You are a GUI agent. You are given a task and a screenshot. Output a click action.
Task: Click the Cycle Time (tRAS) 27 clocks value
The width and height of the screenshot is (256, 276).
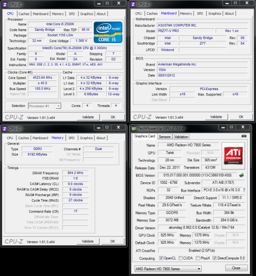(x=75, y=200)
